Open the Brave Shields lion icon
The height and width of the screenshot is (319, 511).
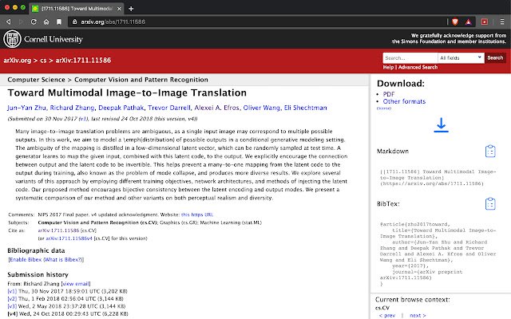coord(455,22)
